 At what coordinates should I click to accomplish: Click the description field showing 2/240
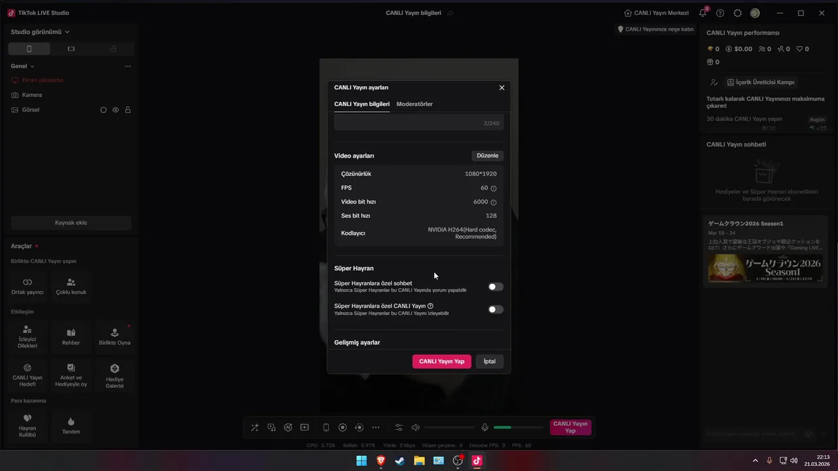(419, 122)
